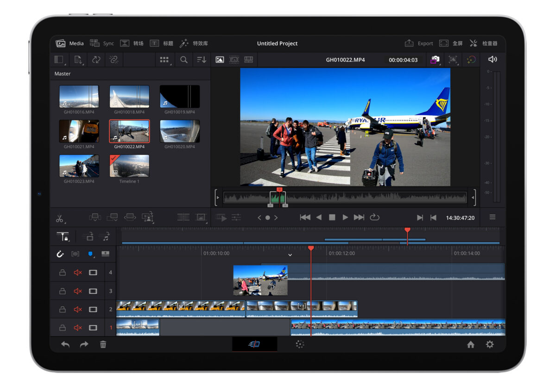Image resolution: width=556 pixels, height=387 pixels.
Task: Click the relink media broken-chain icon
Action: click(114, 60)
